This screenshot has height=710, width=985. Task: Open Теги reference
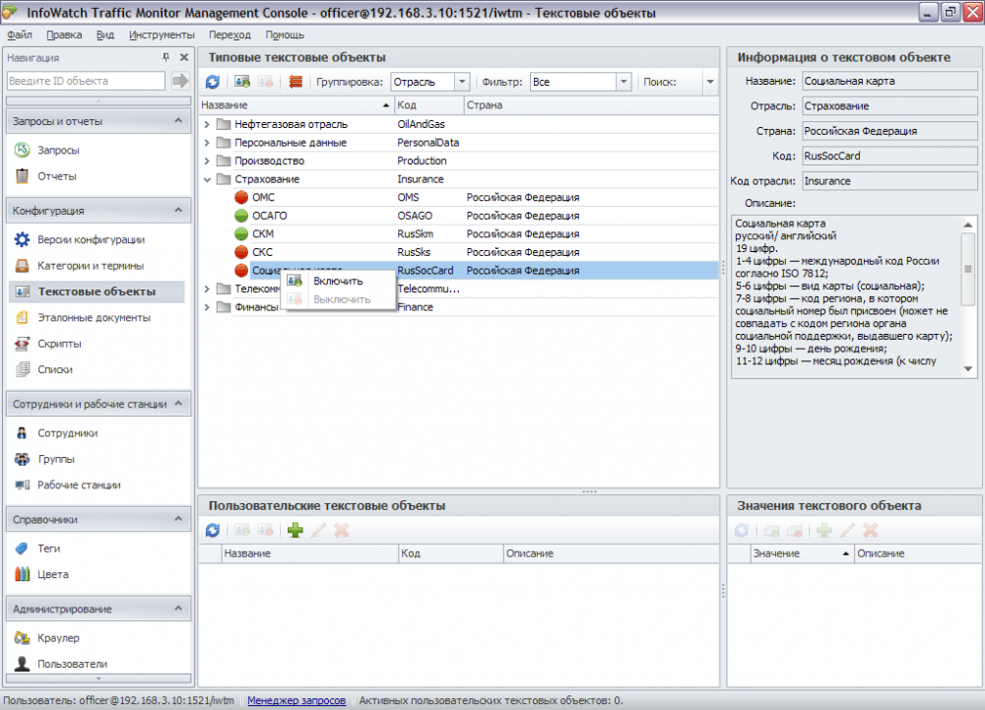49,549
